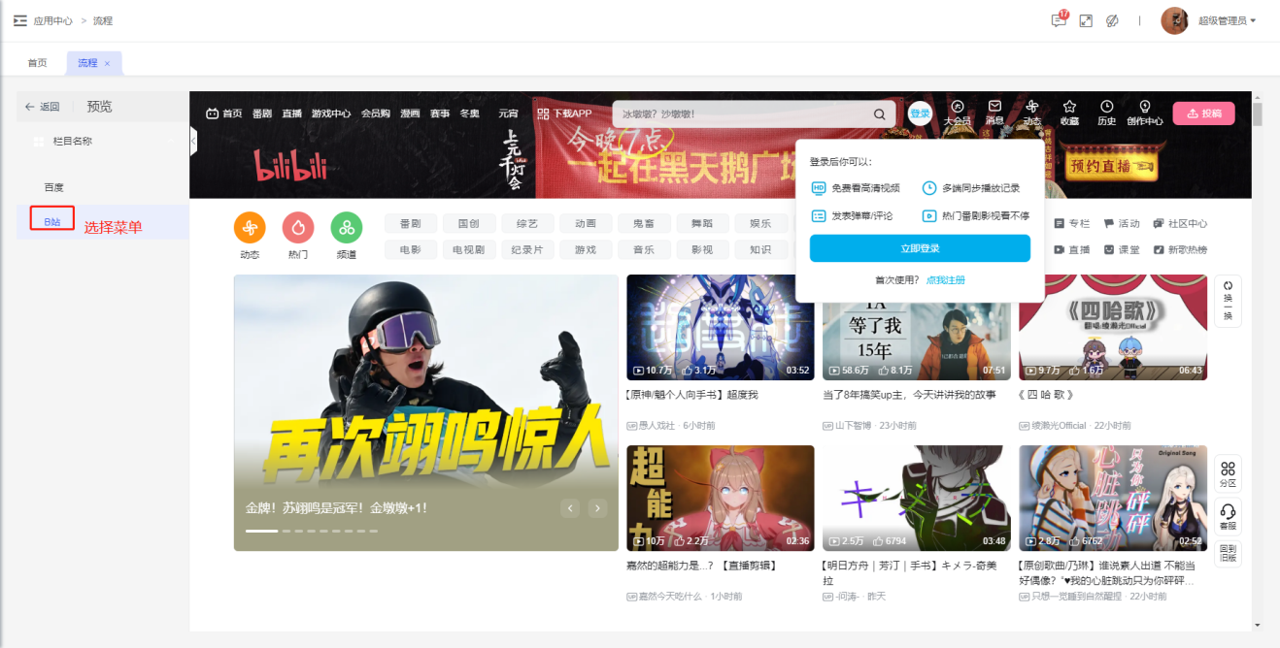The image size is (1280, 648).
Task: Select the 知识 category tag
Action: click(x=760, y=249)
